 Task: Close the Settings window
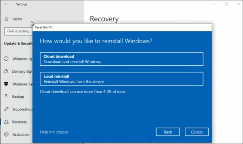point(239,4)
